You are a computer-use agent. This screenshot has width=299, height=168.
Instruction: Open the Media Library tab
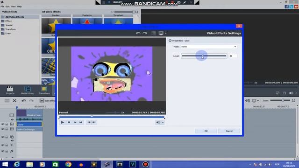(28, 90)
